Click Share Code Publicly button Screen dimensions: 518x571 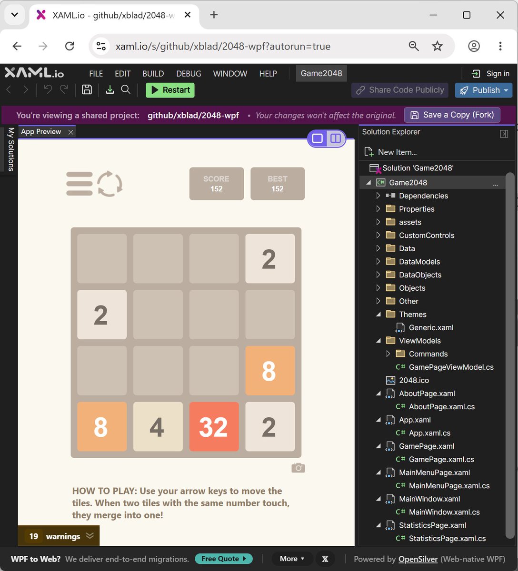coord(400,90)
